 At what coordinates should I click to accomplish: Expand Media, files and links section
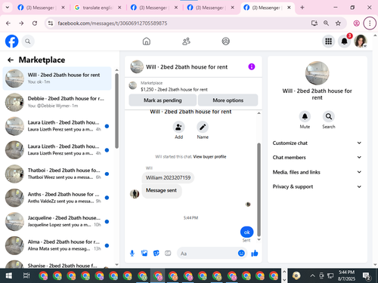click(x=317, y=172)
